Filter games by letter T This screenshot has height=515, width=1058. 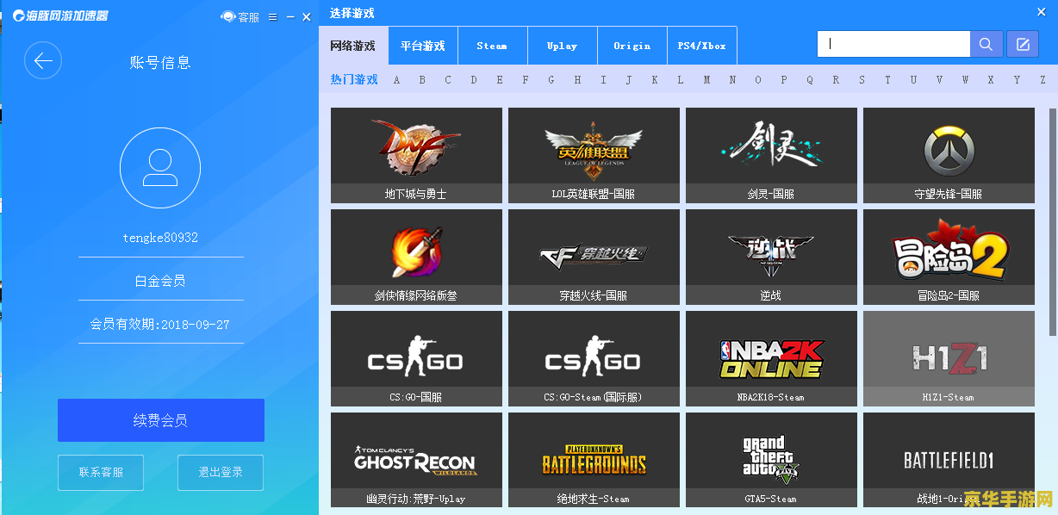[x=887, y=80]
